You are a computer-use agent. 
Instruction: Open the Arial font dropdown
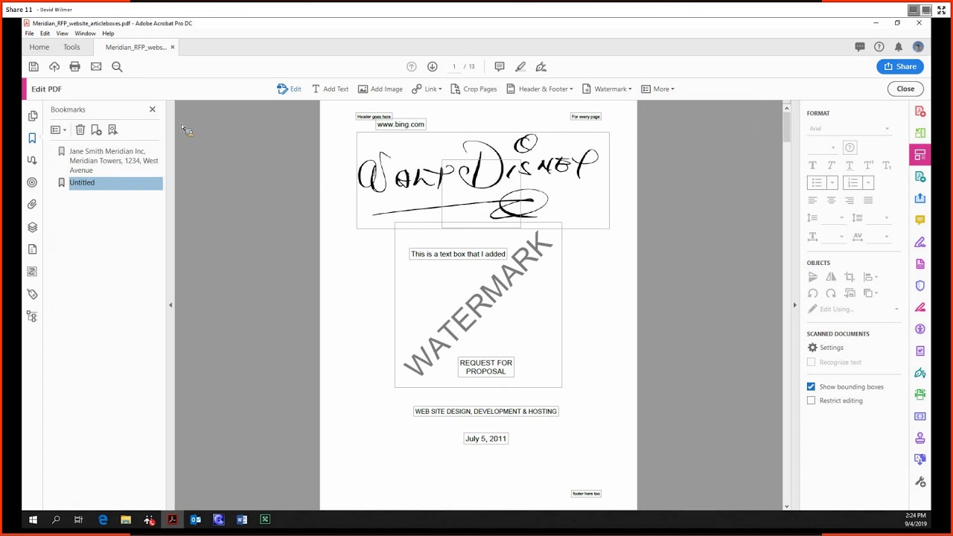point(850,129)
